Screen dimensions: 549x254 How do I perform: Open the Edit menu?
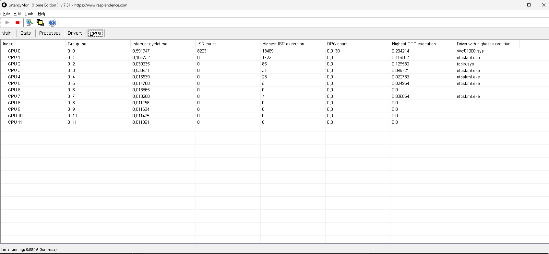point(17,14)
